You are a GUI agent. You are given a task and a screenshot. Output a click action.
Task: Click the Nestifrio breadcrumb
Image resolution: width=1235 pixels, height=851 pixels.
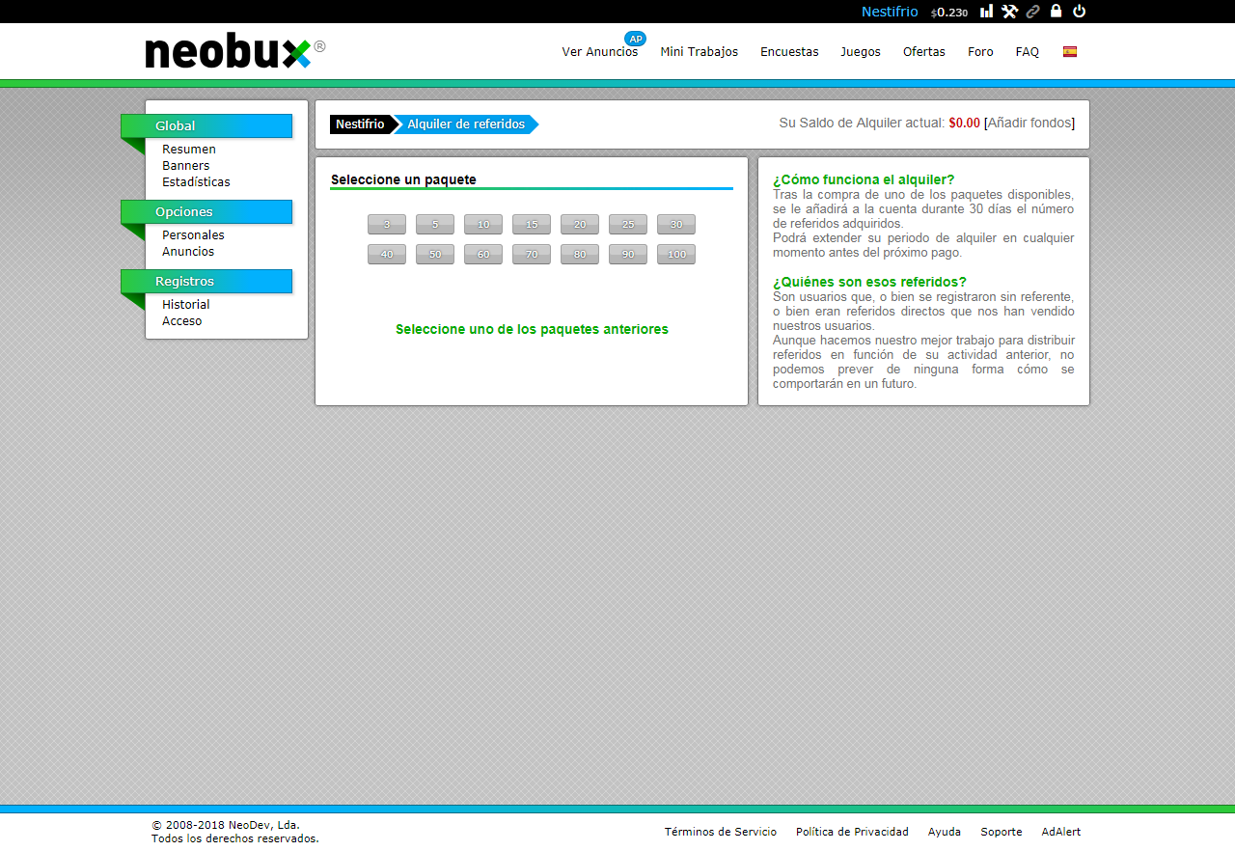point(362,124)
